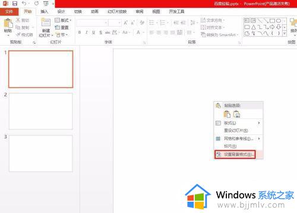Image resolution: width=297 pixels, height=213 pixels.
Task: Open the font name dropdown box
Action: pyautogui.click(x=92, y=23)
